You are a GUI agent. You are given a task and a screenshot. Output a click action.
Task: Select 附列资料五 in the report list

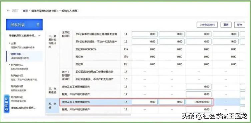[24, 99]
